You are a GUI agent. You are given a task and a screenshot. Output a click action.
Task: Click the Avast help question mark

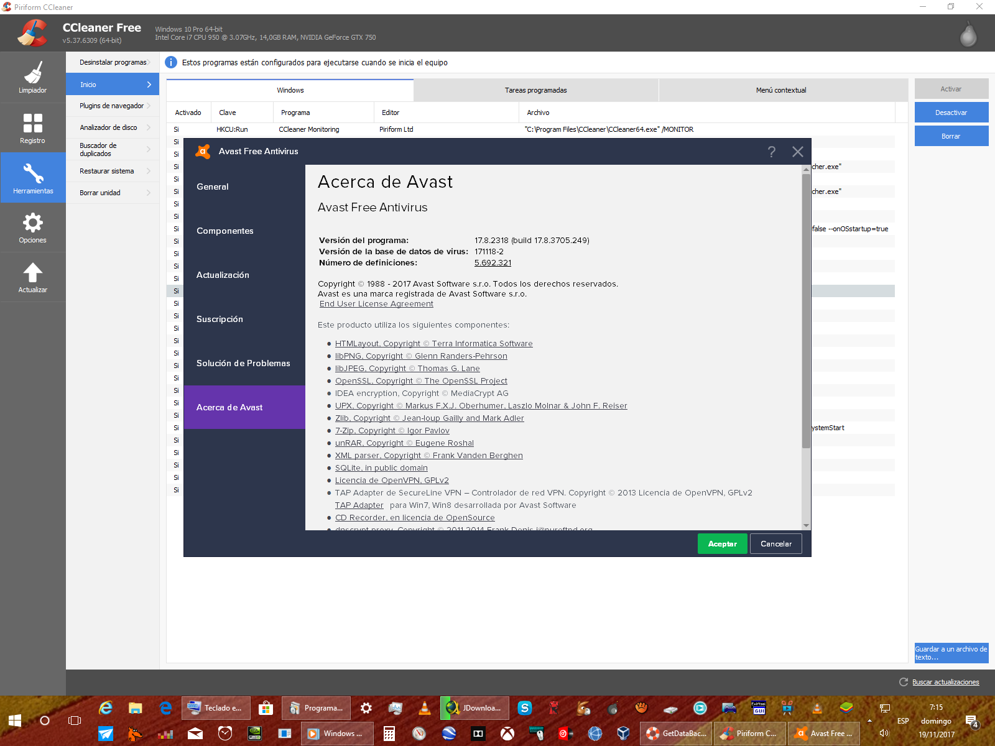coord(771,152)
